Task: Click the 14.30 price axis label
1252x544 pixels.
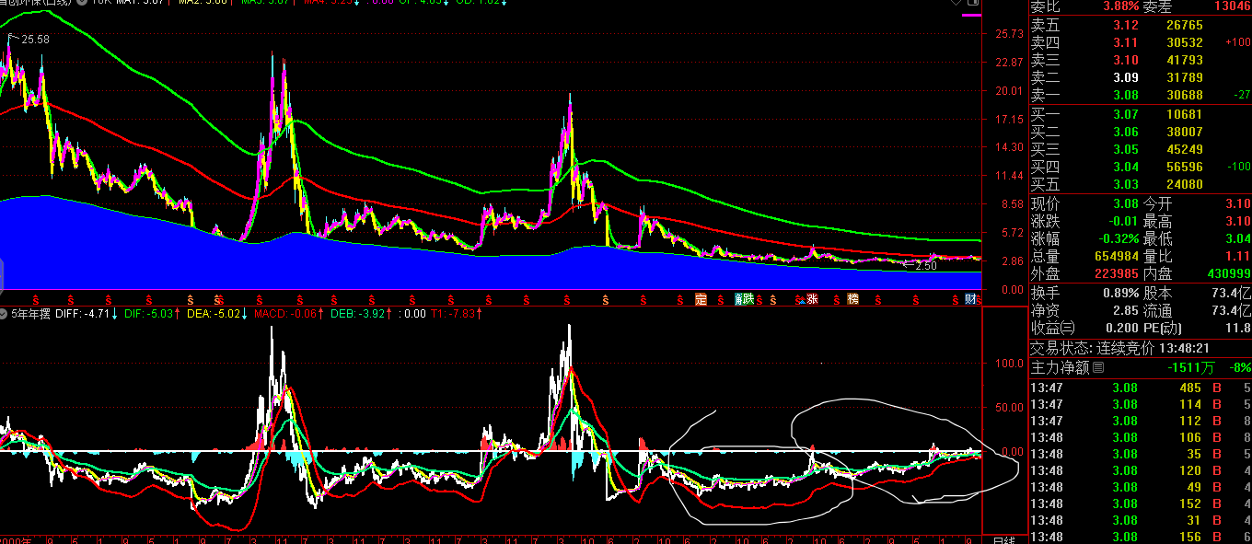Action: (1009, 147)
